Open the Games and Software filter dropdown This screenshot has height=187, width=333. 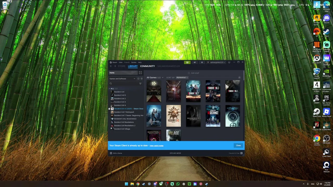pyautogui.click(x=122, y=79)
